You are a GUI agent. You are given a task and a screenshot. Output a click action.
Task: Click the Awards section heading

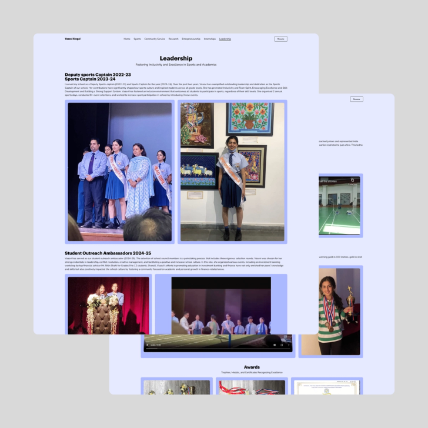coord(252,367)
